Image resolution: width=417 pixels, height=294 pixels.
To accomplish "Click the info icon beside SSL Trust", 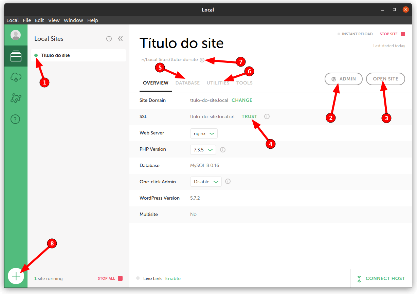I will [x=267, y=116].
